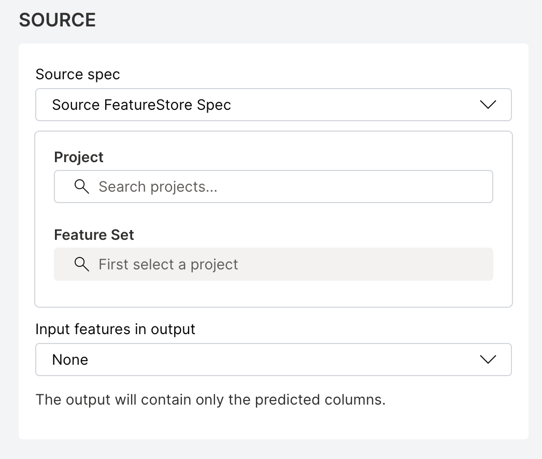Viewport: 542px width, 459px height.
Task: Click the Source FeatureStore Spec selector text
Action: [x=141, y=105]
